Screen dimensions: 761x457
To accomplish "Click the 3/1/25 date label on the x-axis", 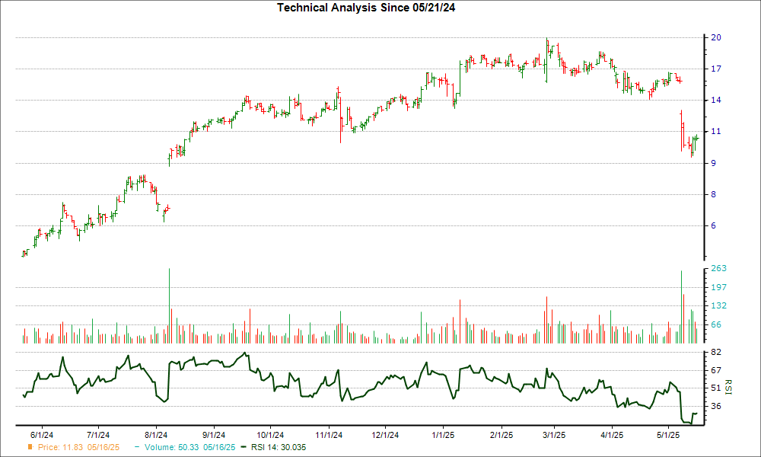I will [554, 435].
